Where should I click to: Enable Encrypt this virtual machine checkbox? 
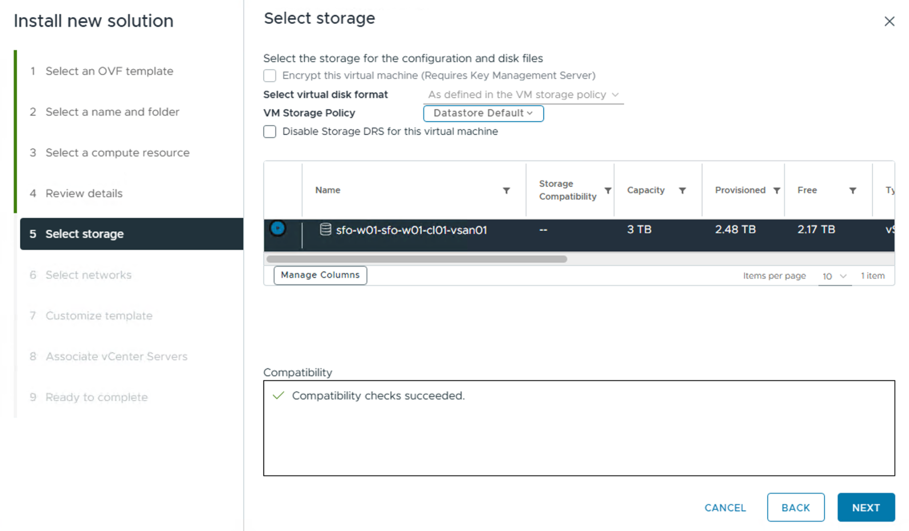tap(270, 75)
